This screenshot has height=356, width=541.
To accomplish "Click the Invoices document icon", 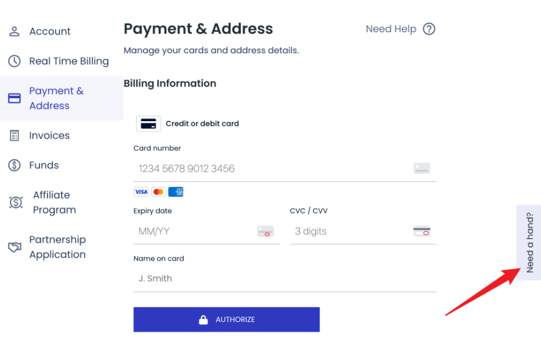I will (x=15, y=136).
